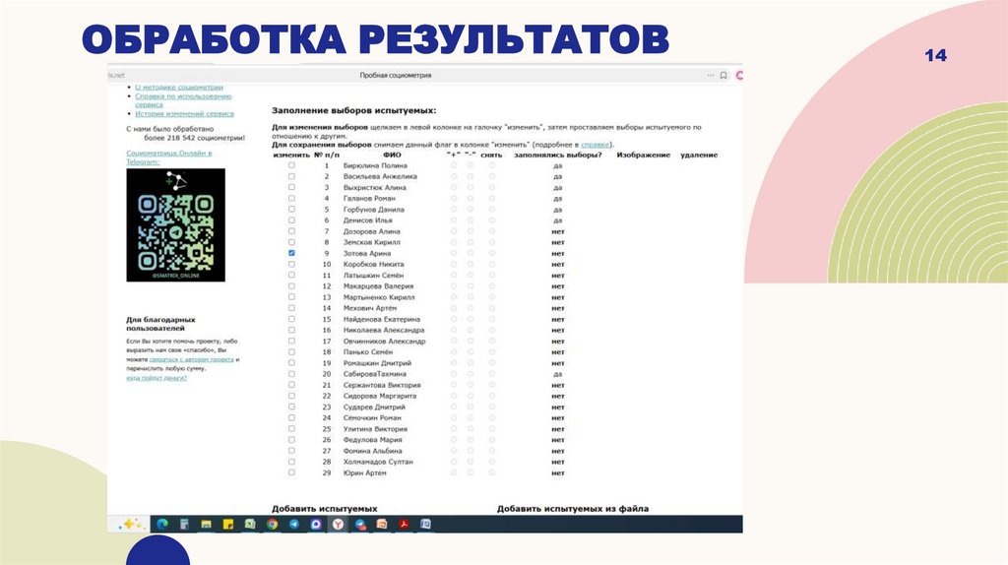Click the заполнялись выборы? column header
Image resolution: width=1008 pixels, height=565 pixels.
(x=558, y=155)
